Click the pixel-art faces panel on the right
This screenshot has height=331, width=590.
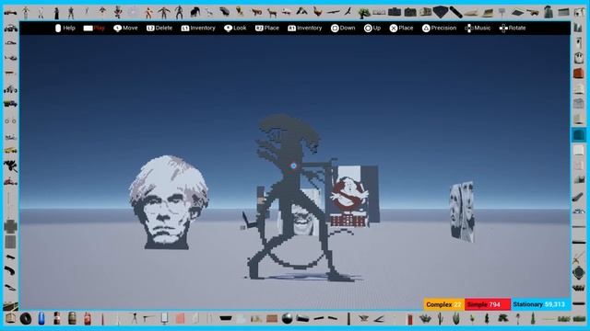point(462,211)
